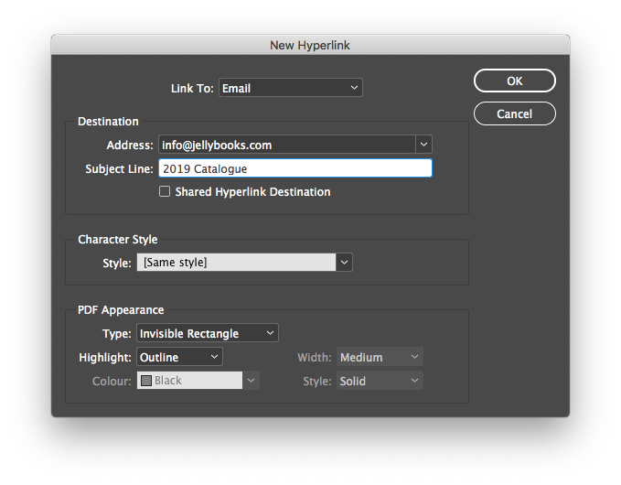621x485 pixels.
Task: Click the Highlight dropdown chevron
Action: click(x=214, y=357)
